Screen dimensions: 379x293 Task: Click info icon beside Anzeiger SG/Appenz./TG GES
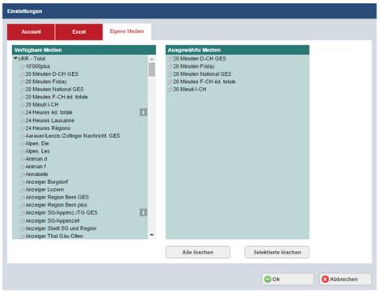click(x=143, y=212)
